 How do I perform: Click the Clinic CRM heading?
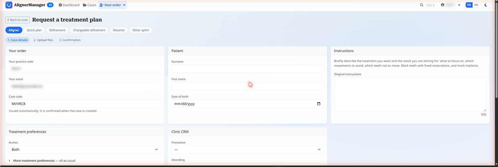[180, 132]
